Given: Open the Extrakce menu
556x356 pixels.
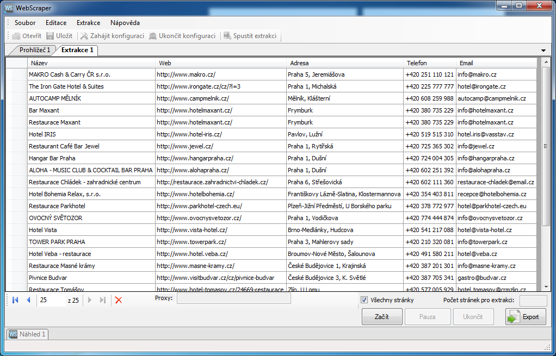Looking at the screenshot, I should pyautogui.click(x=88, y=23).
